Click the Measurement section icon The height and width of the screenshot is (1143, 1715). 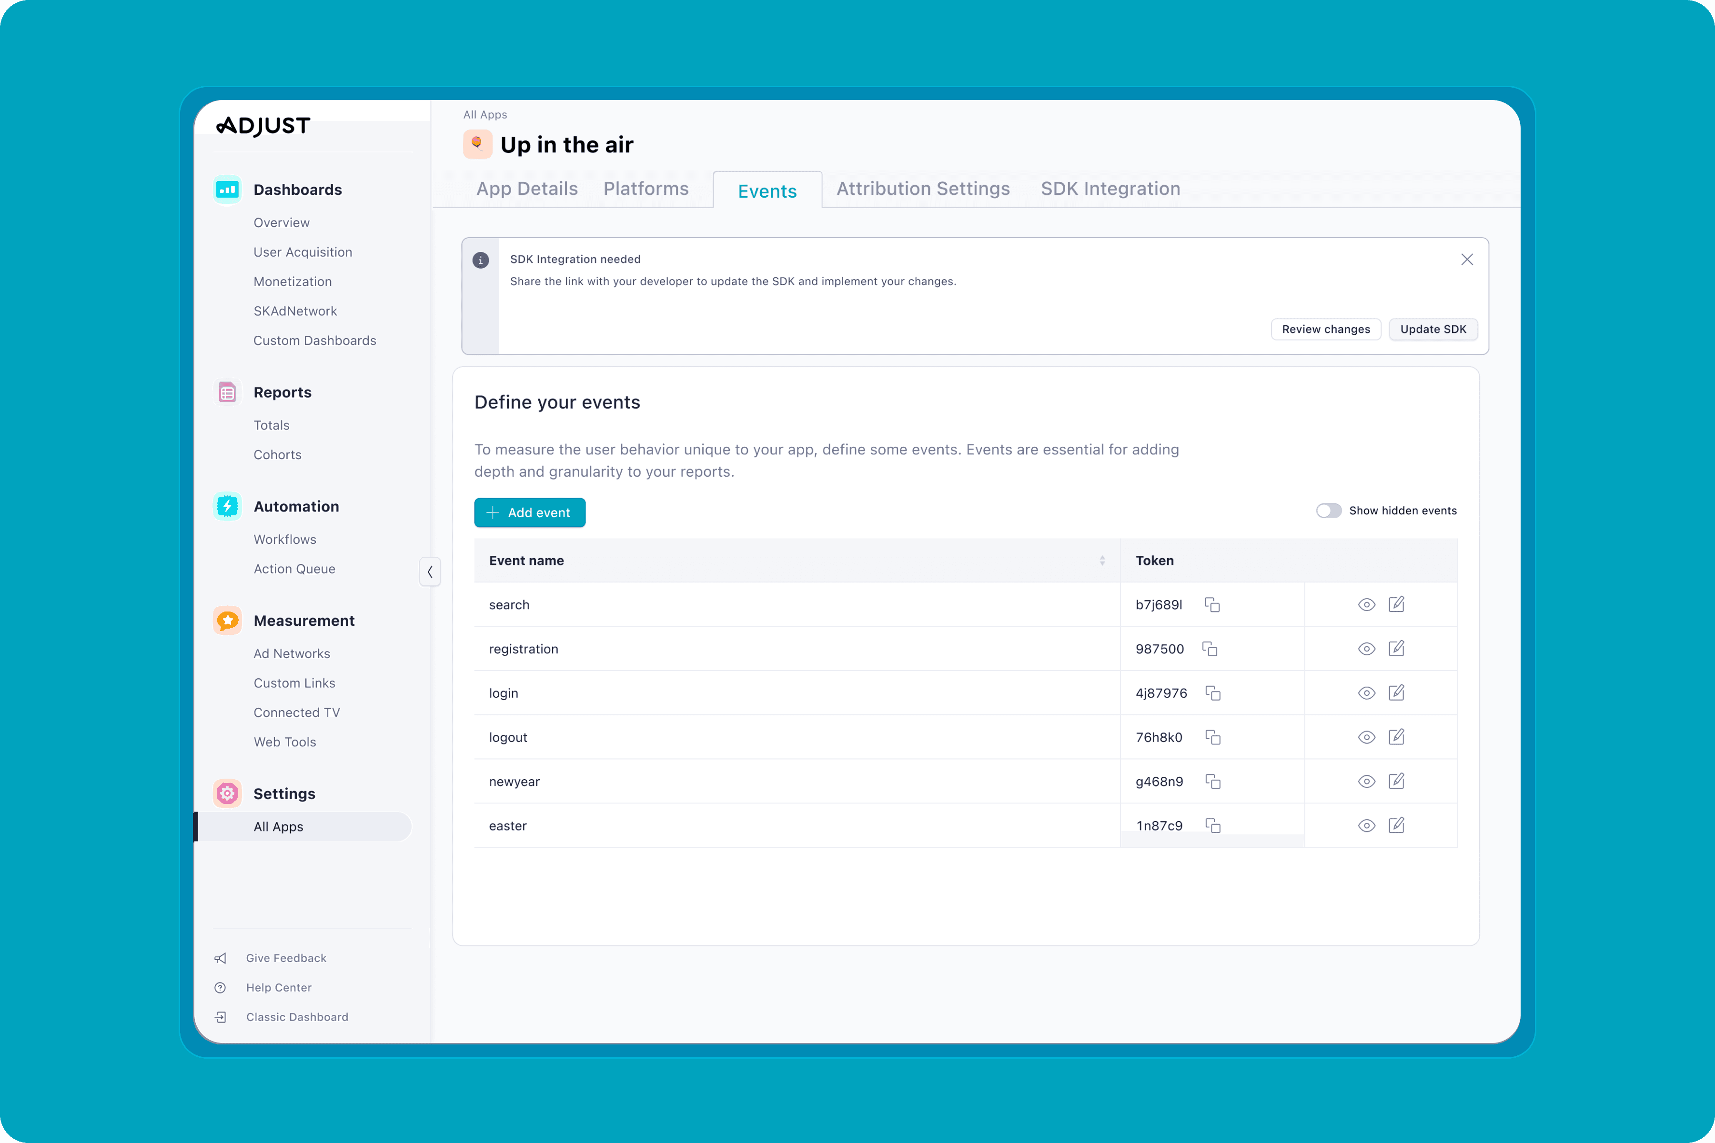click(228, 621)
